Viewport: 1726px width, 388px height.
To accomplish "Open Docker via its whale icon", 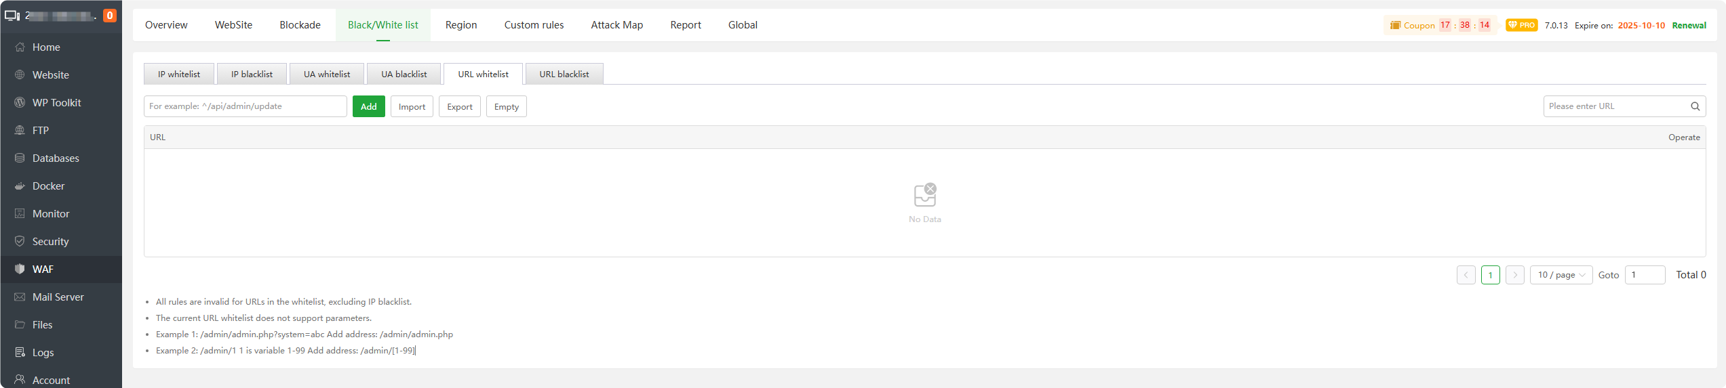I will (x=20, y=186).
